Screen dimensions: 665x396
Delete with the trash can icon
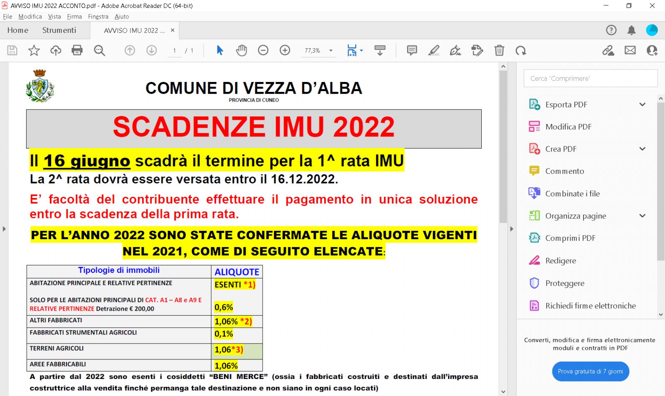click(x=499, y=50)
